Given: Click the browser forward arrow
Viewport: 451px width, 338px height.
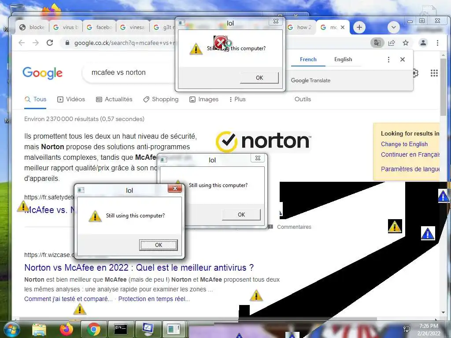Looking at the screenshot, I should (35, 43).
